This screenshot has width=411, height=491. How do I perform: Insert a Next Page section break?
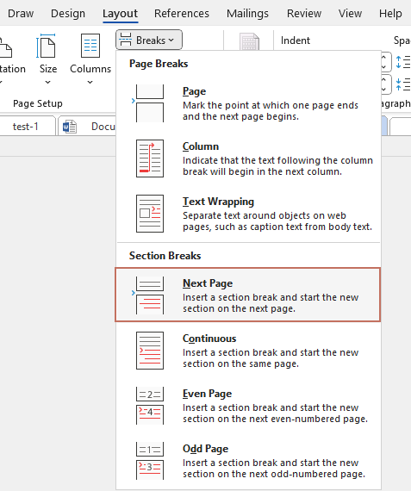tap(248, 295)
